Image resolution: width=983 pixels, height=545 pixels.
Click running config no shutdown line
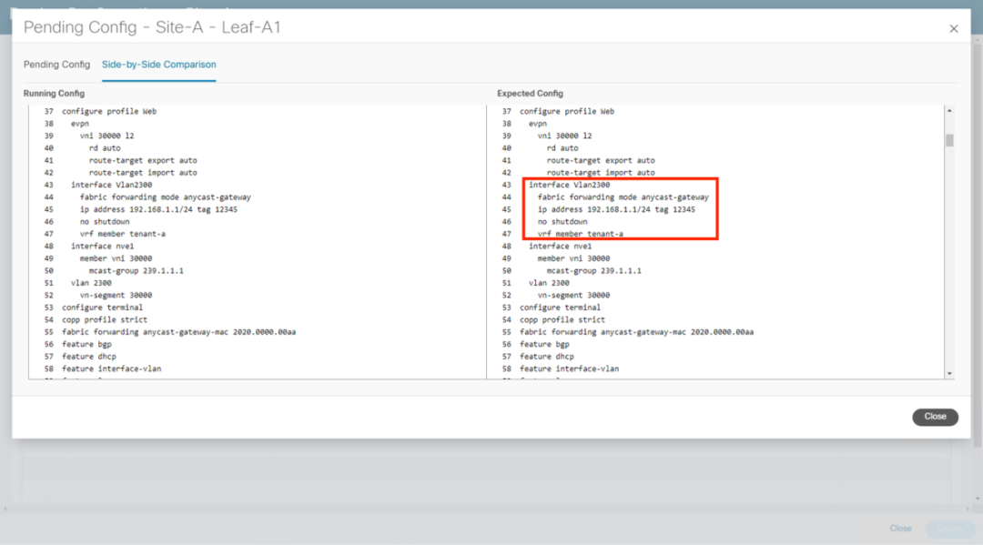[104, 222]
